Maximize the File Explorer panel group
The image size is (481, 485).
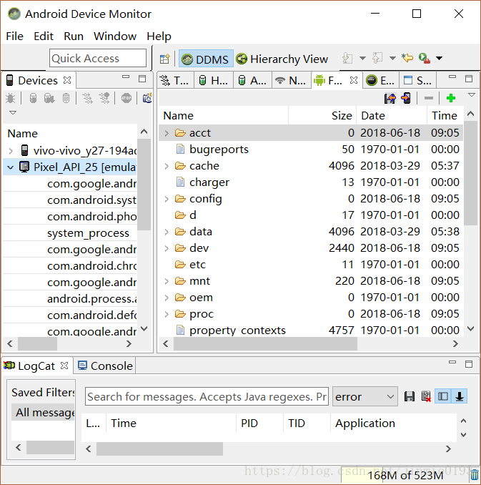pos(469,79)
